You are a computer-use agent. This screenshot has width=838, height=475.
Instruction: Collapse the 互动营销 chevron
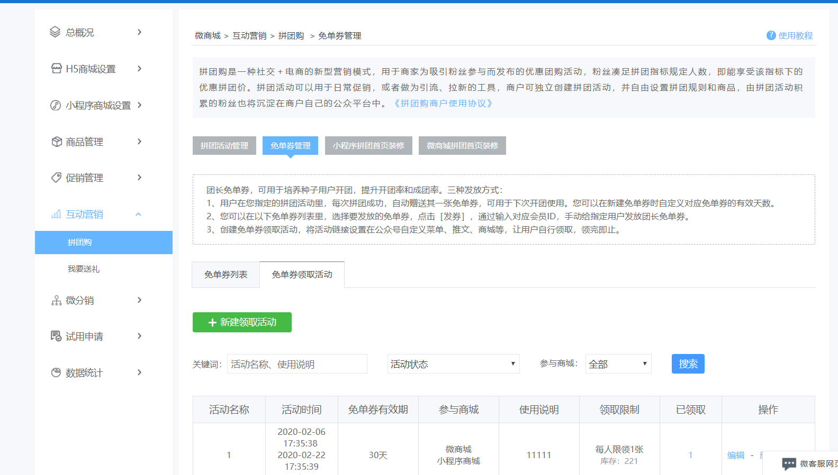point(139,214)
